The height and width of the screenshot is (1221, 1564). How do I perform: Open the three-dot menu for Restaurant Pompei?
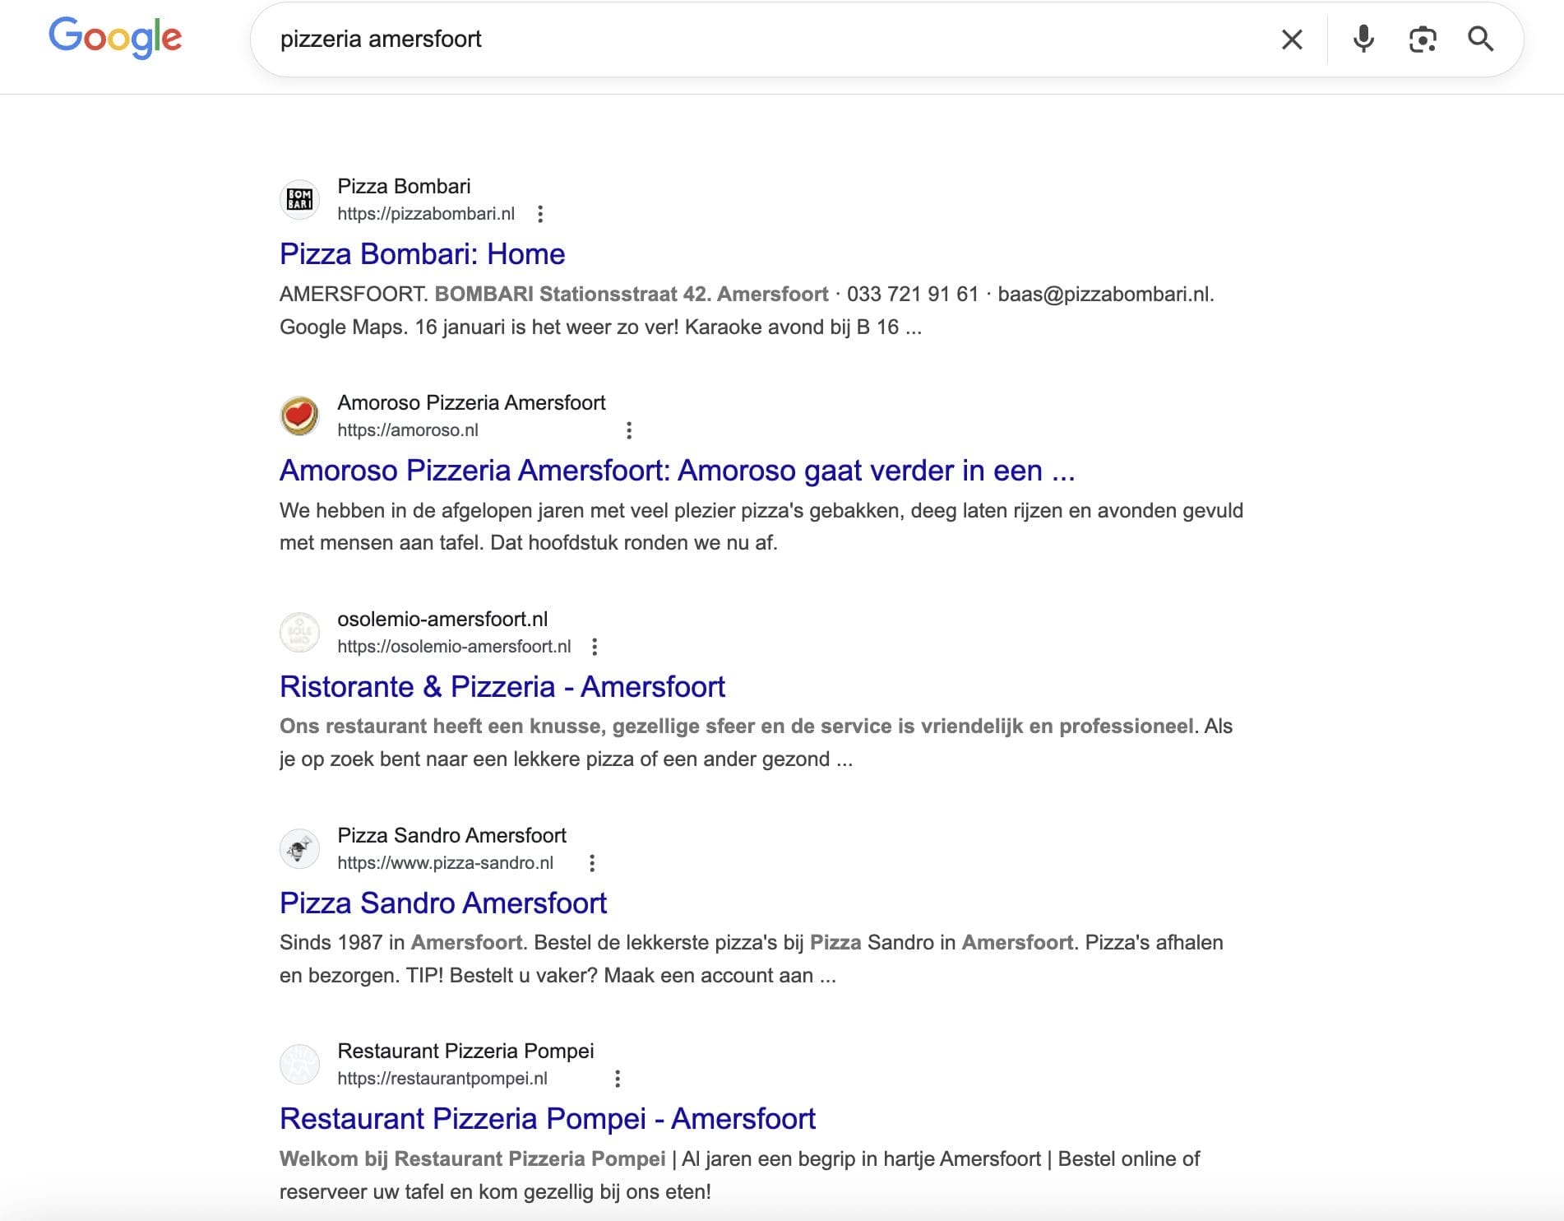click(618, 1079)
